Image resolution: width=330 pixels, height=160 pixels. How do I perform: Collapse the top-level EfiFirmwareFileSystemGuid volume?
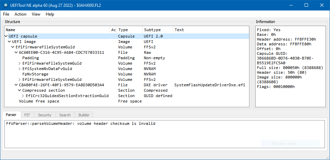coord(13,47)
